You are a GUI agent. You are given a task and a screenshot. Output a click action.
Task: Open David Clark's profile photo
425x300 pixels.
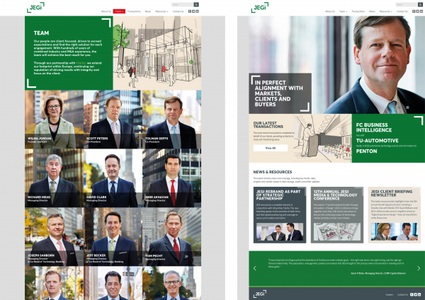pyautogui.click(x=113, y=178)
